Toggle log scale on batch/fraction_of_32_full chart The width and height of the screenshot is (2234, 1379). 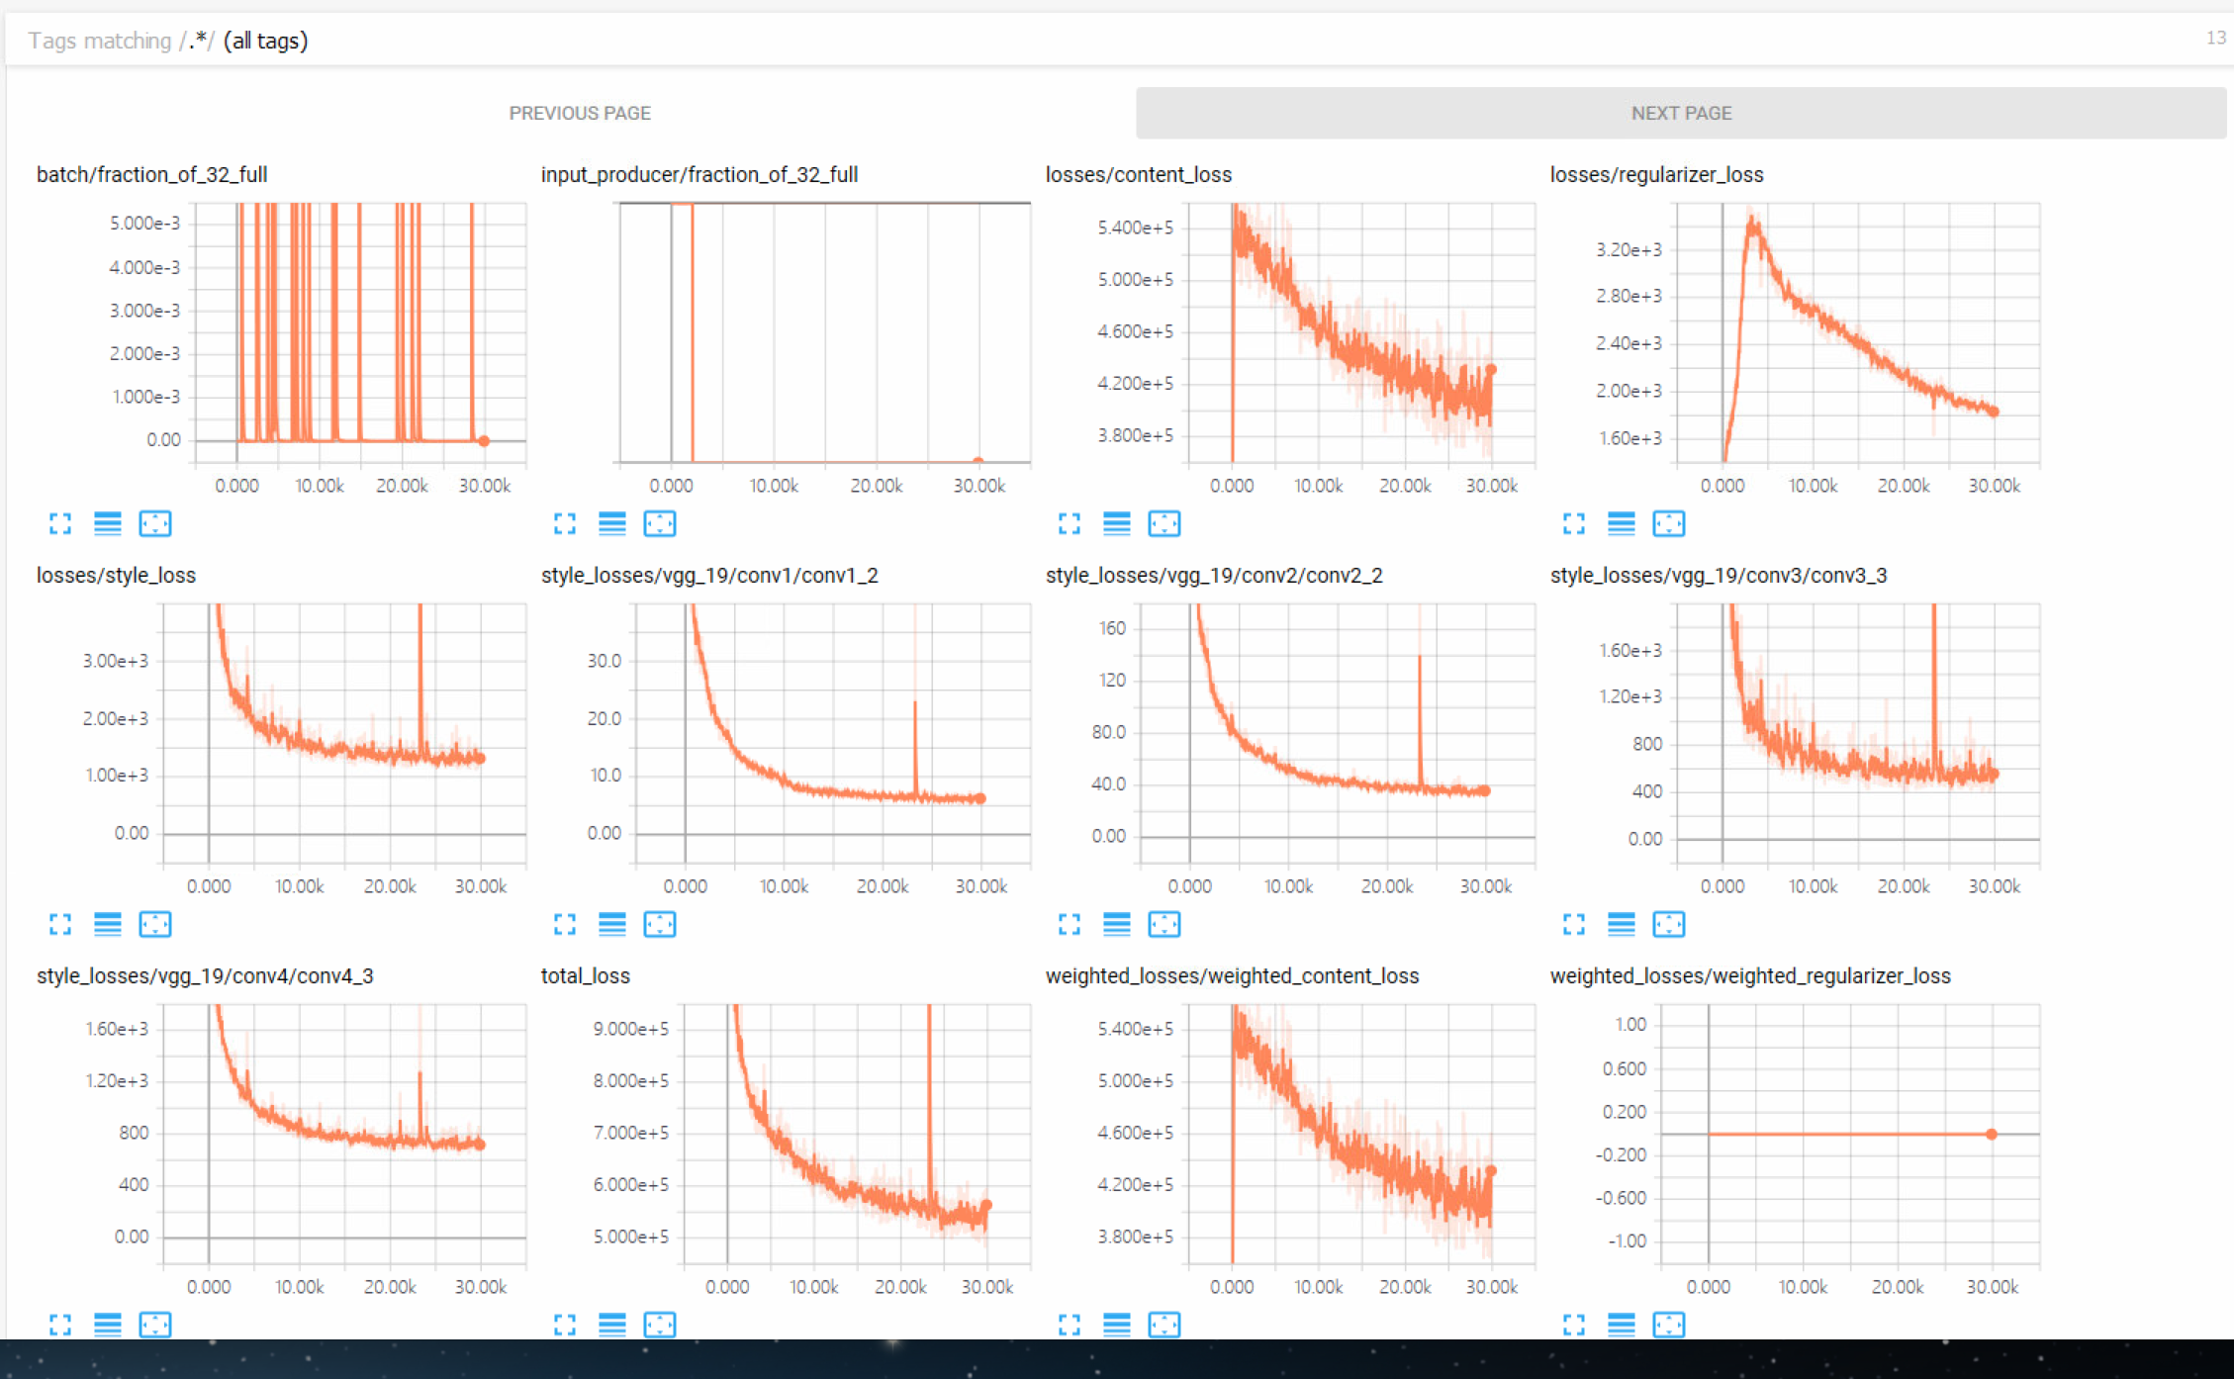[108, 524]
